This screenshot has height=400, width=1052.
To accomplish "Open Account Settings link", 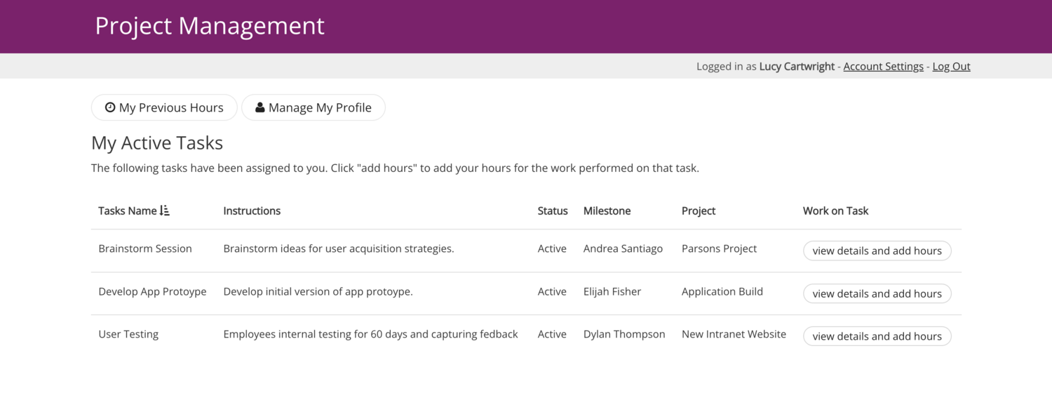I will (883, 66).
